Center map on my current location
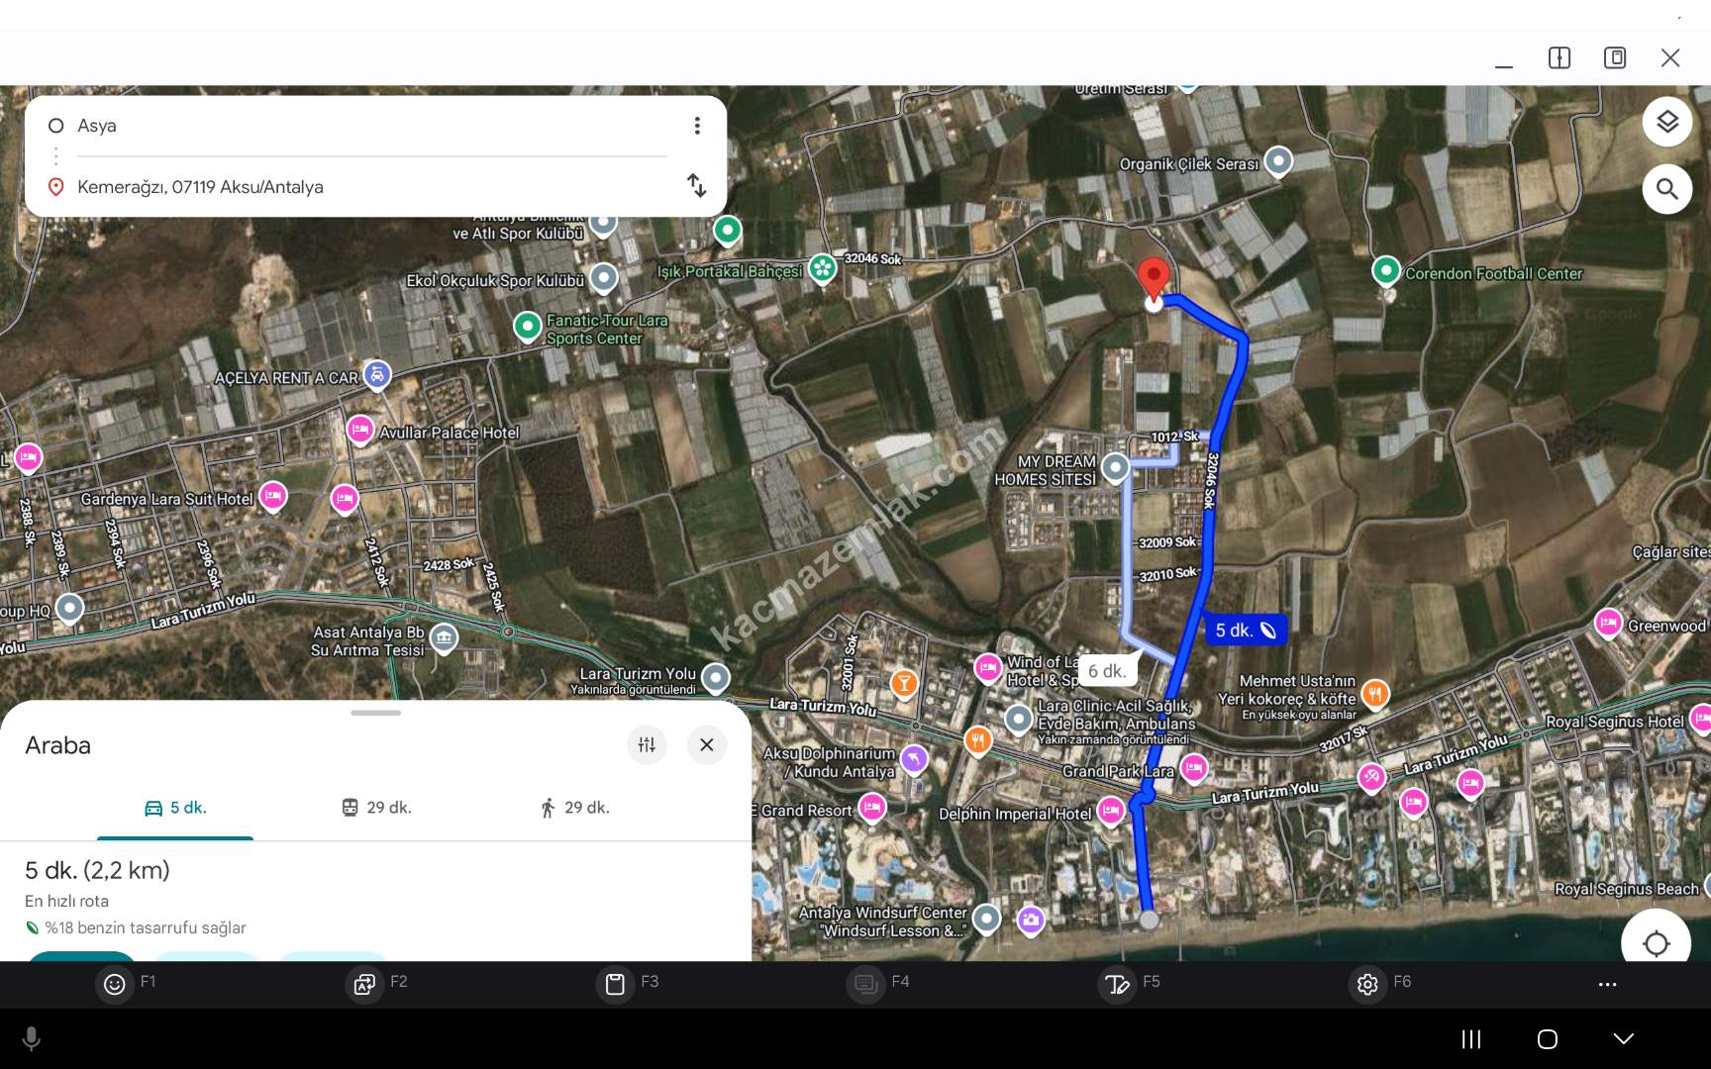Image resolution: width=1711 pixels, height=1069 pixels. (x=1656, y=943)
